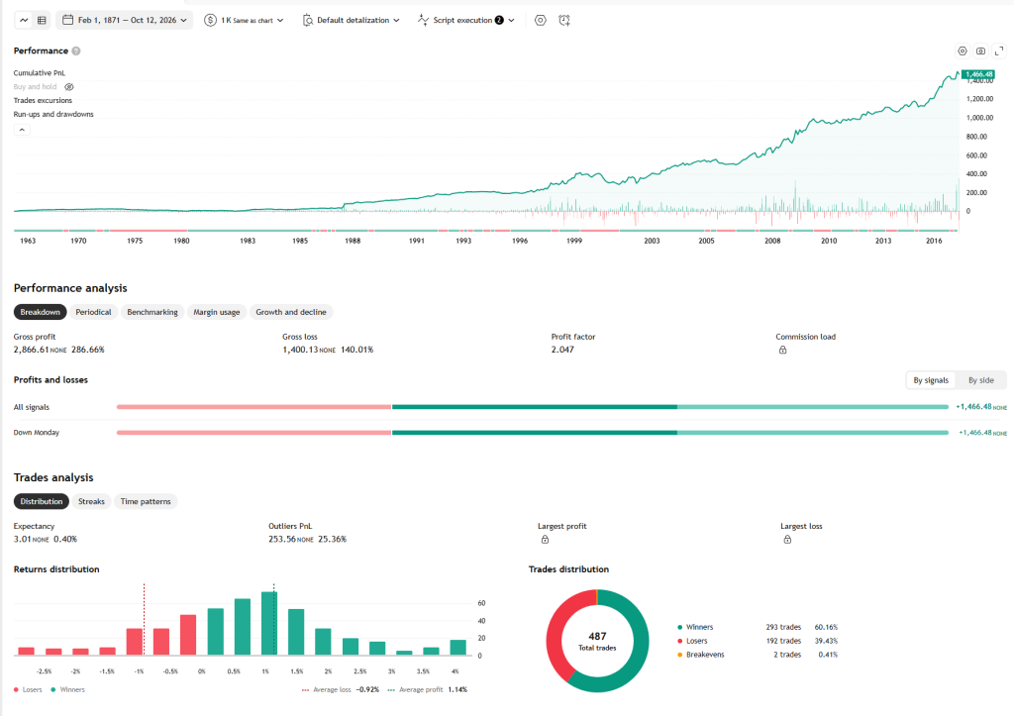Select the By signals segmented option

tap(931, 380)
